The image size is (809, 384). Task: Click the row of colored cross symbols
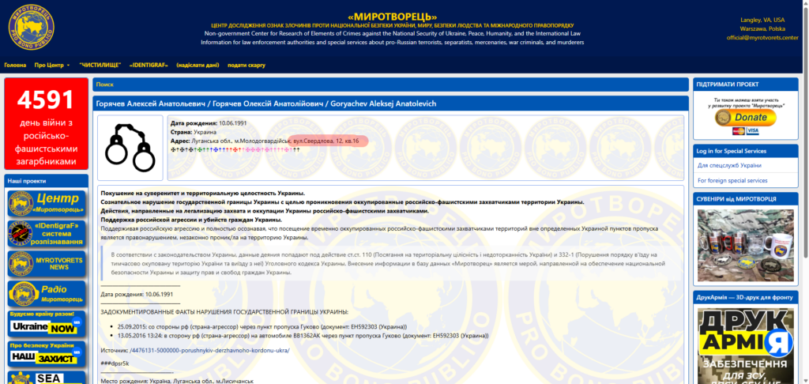click(x=235, y=149)
